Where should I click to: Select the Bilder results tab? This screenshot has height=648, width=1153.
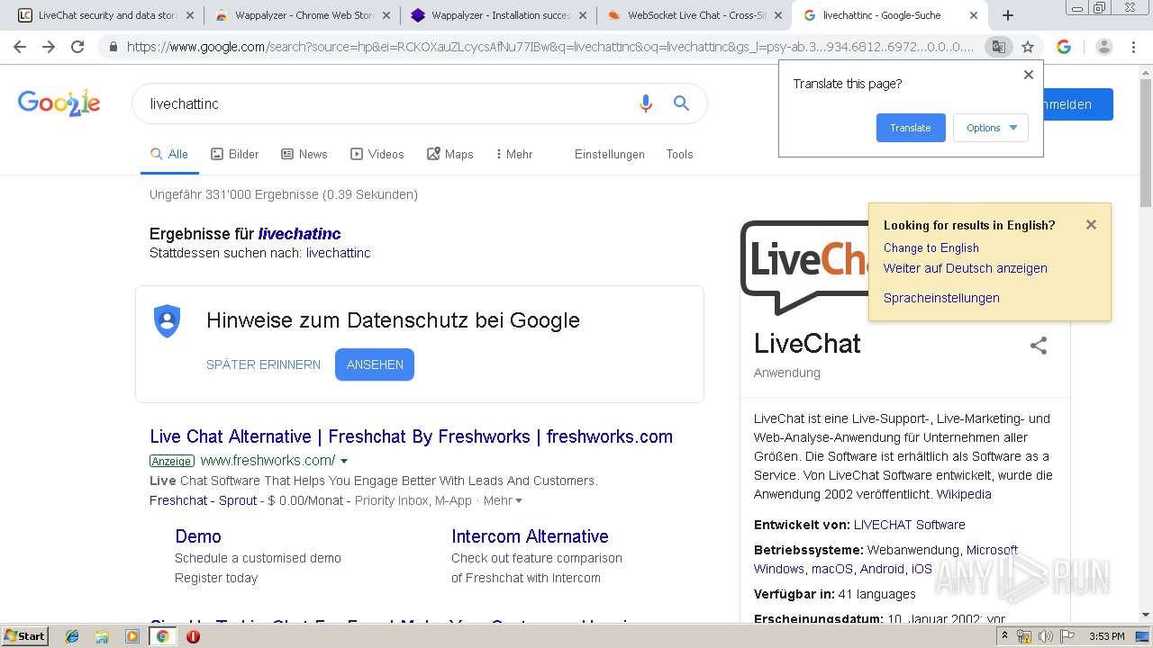point(234,154)
